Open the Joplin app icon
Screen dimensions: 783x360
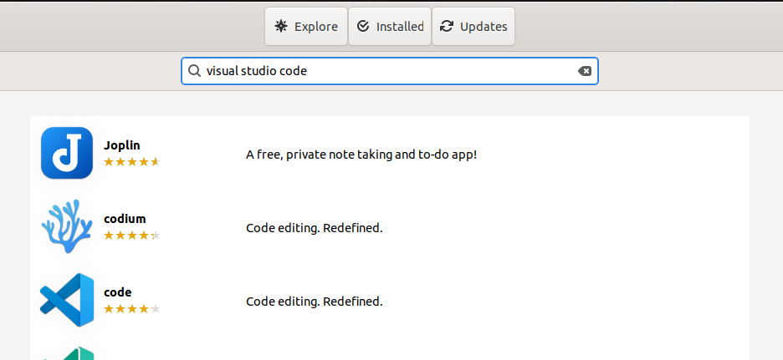pos(67,153)
